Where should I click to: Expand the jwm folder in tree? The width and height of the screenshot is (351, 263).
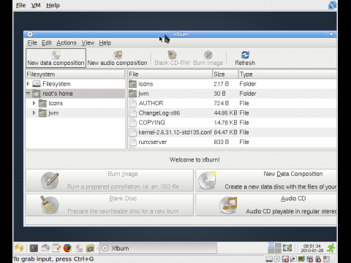click(x=34, y=113)
